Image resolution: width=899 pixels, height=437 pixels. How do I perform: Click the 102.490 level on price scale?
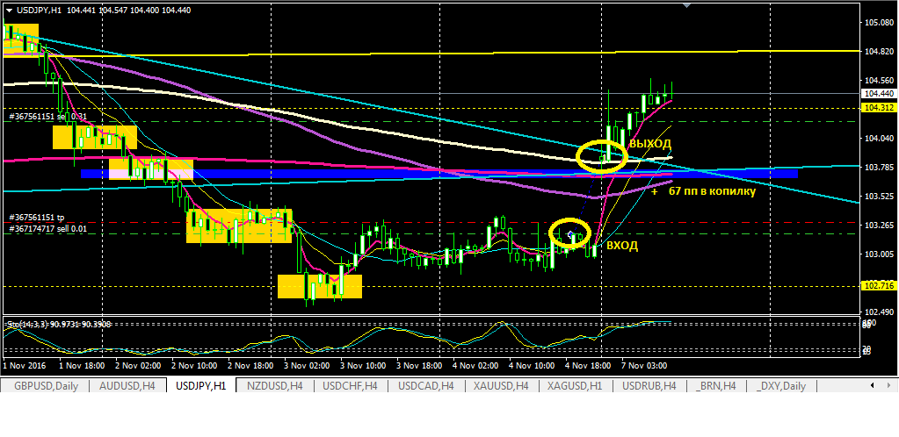[x=878, y=312]
